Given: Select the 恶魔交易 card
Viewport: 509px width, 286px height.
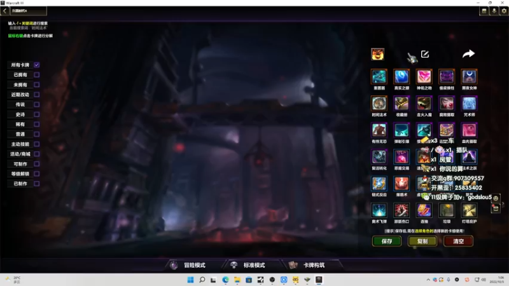Looking at the screenshot, I should (401, 157).
